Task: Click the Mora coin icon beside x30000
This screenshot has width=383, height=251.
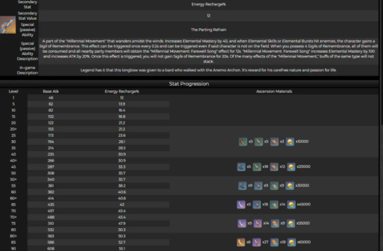Action: click(x=290, y=185)
